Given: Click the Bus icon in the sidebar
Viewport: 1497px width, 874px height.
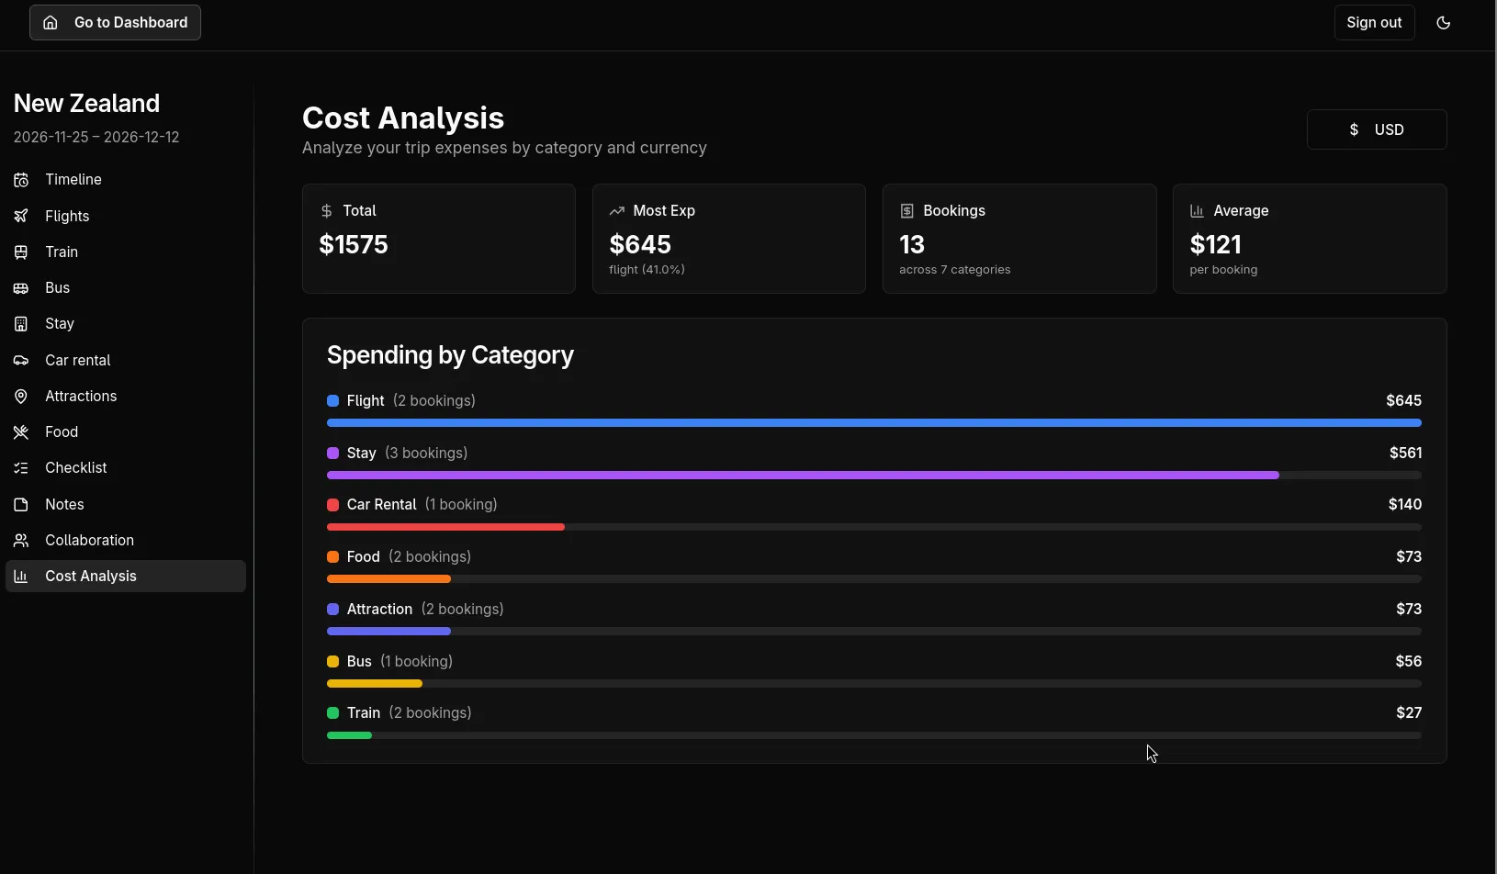Looking at the screenshot, I should tap(22, 287).
